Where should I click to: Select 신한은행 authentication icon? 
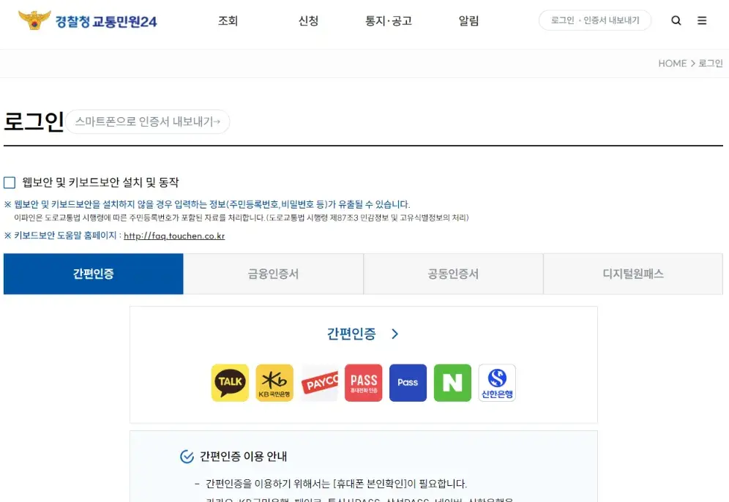(x=497, y=382)
